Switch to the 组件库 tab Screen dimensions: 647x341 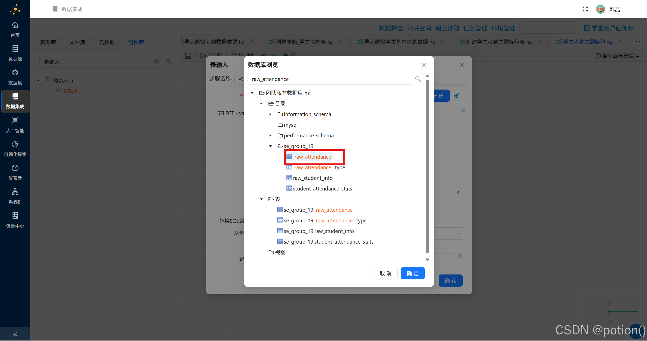(x=136, y=42)
